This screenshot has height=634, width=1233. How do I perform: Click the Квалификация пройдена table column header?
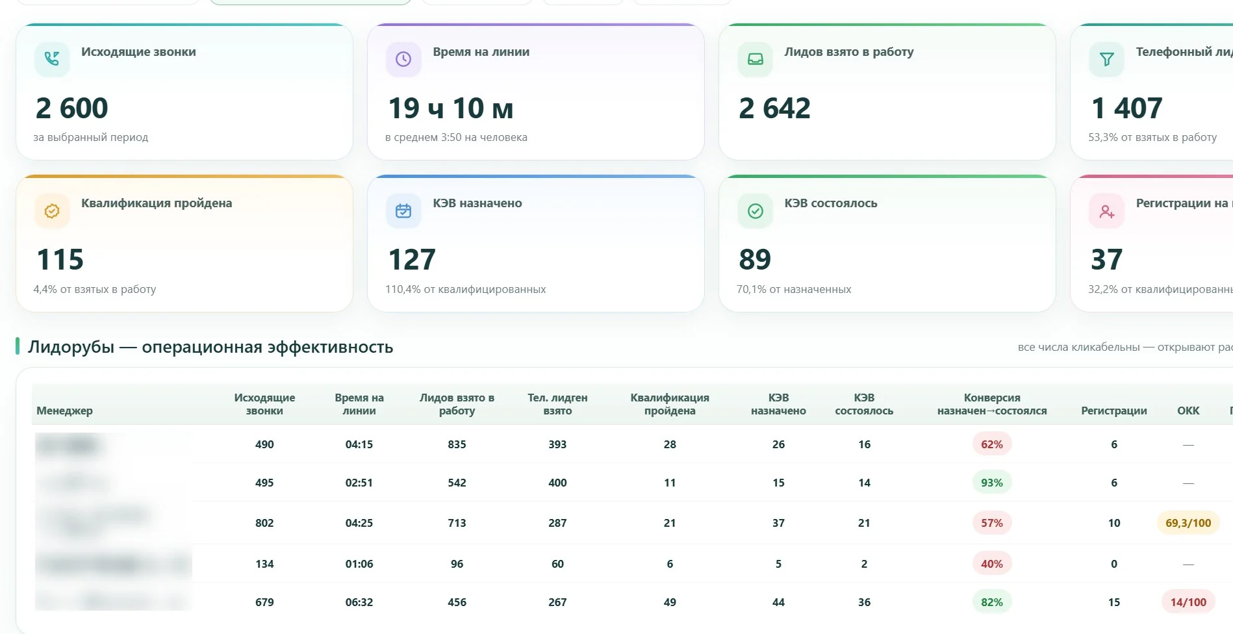click(x=670, y=404)
